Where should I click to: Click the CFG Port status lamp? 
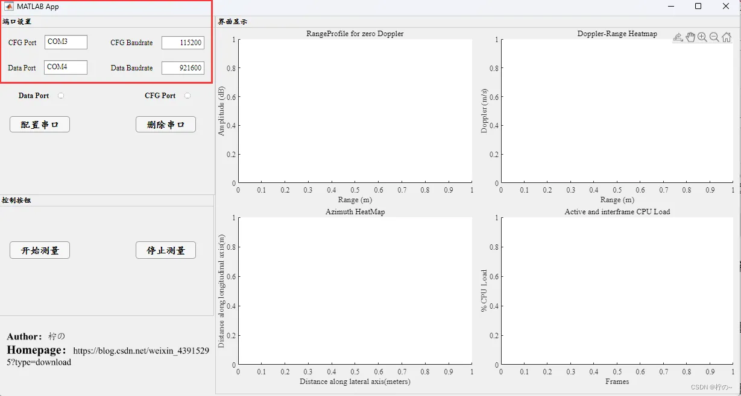tap(188, 96)
